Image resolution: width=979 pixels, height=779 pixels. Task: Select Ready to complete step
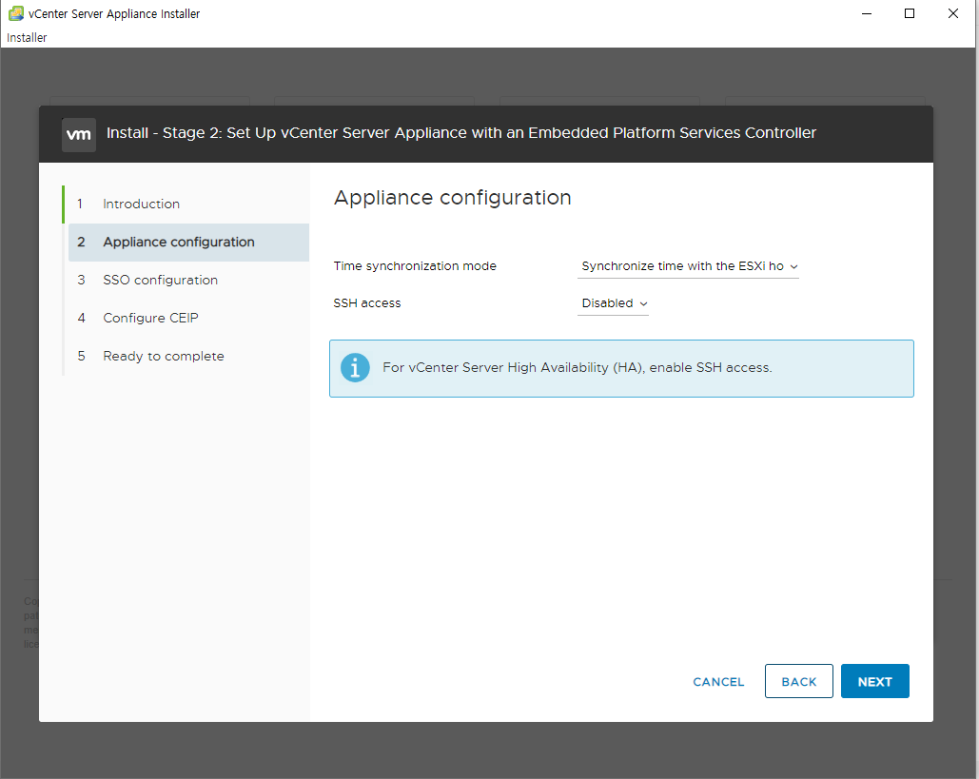tap(188, 357)
